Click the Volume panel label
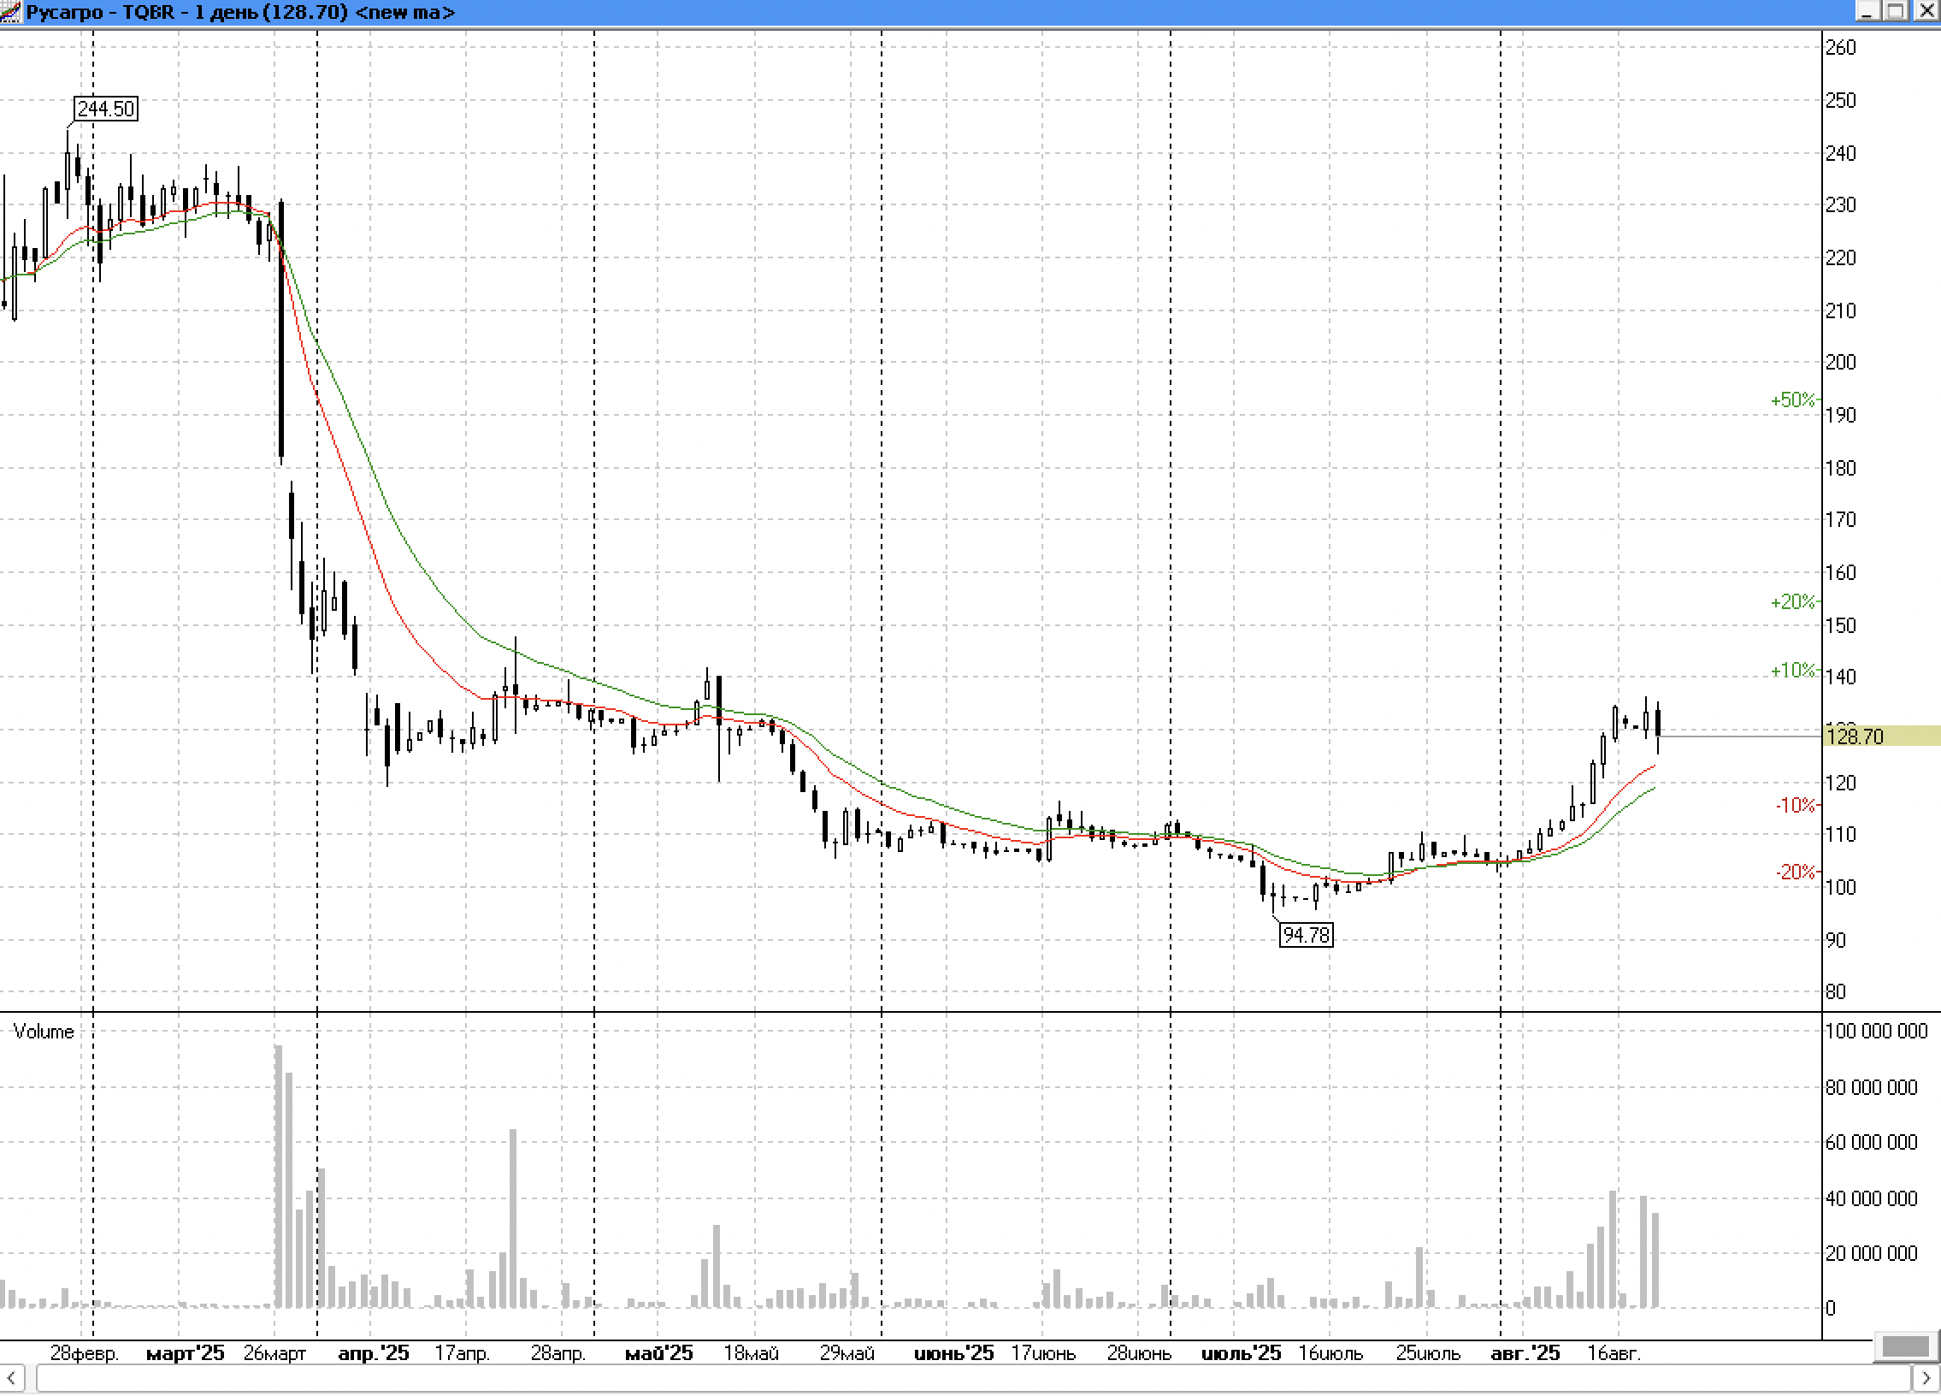 tap(44, 1032)
